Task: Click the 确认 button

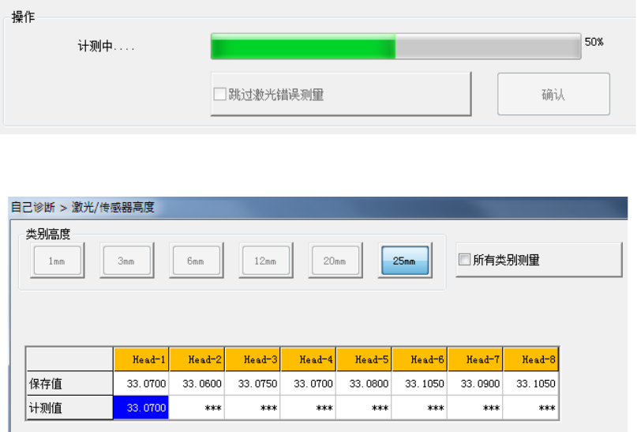Action: (553, 94)
